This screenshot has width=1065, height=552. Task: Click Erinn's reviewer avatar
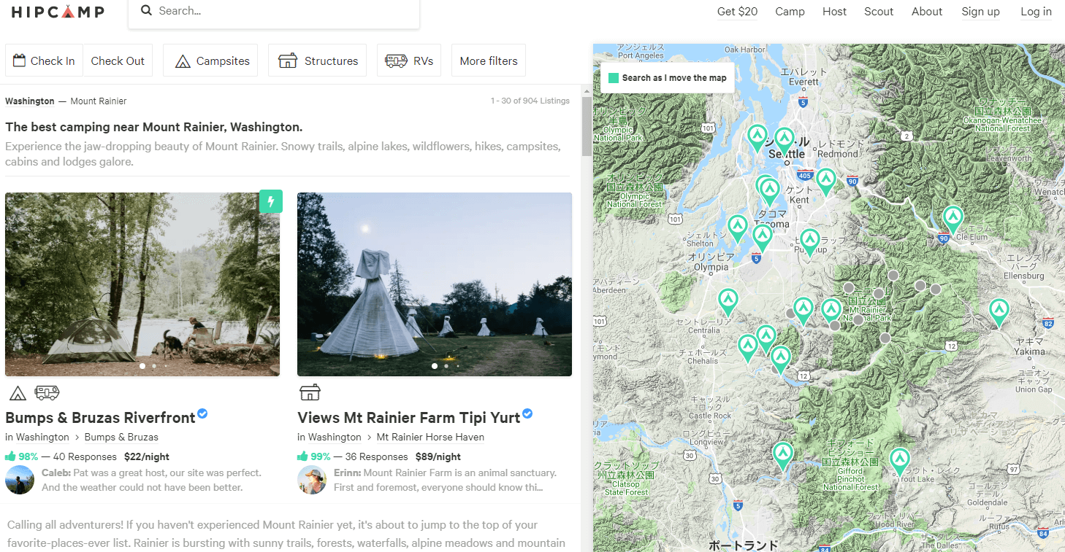pos(312,480)
